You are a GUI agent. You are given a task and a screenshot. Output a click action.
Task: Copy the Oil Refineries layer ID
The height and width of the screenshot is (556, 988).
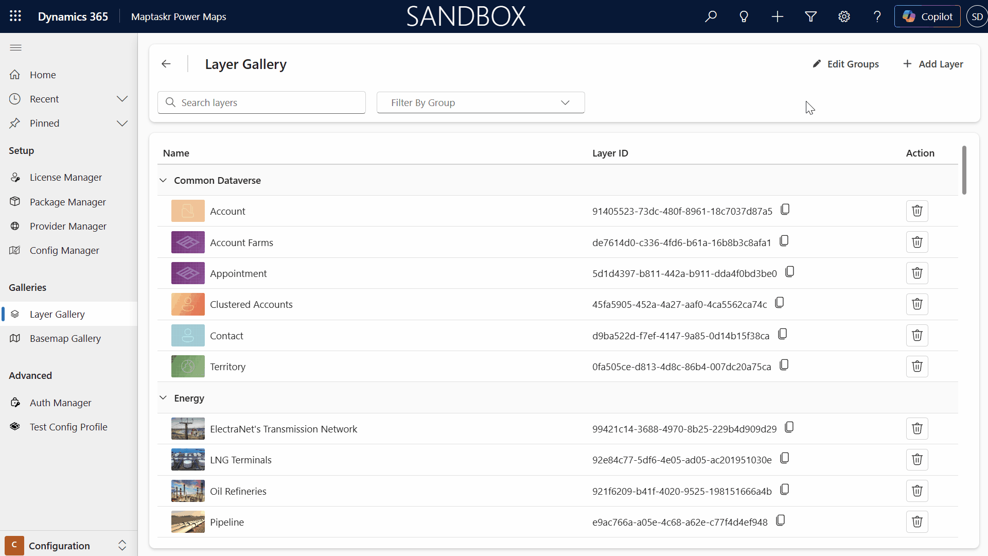click(785, 490)
